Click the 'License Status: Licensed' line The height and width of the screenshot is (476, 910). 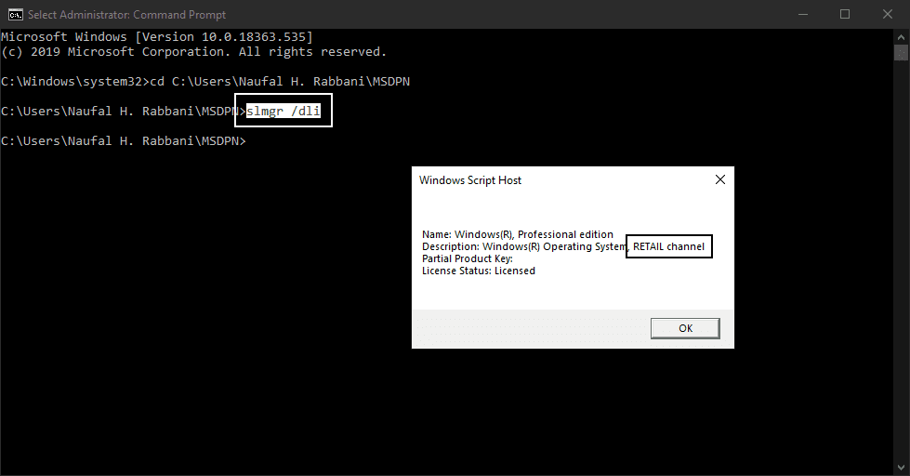tap(478, 271)
